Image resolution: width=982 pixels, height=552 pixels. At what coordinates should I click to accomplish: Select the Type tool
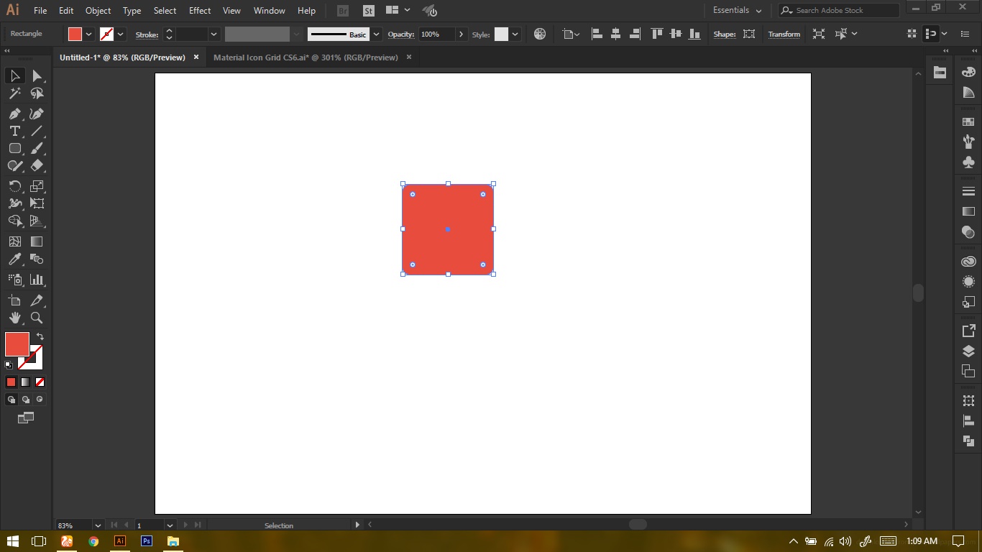14,131
